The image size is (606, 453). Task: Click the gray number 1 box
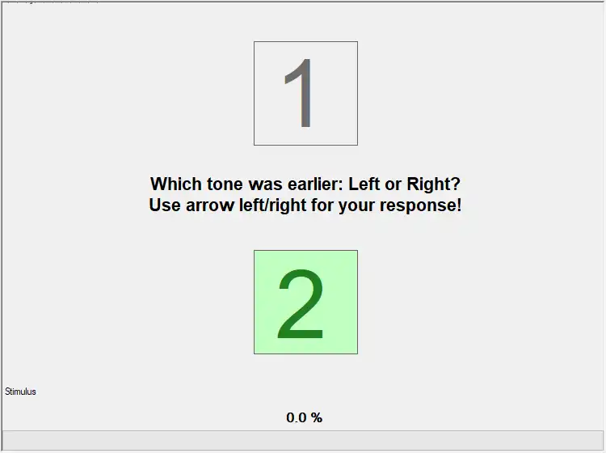point(305,94)
